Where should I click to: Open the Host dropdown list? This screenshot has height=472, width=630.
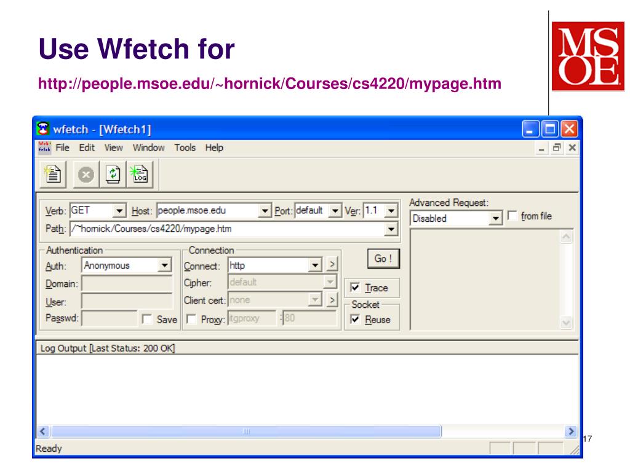pyautogui.click(x=265, y=211)
